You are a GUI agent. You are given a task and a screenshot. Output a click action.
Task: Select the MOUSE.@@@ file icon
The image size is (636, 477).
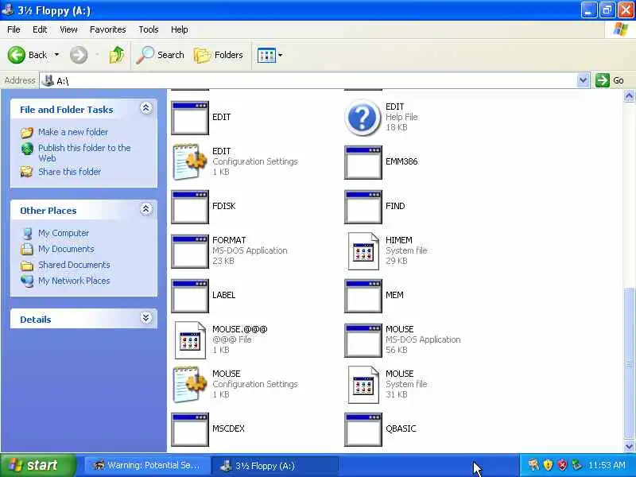click(x=190, y=340)
